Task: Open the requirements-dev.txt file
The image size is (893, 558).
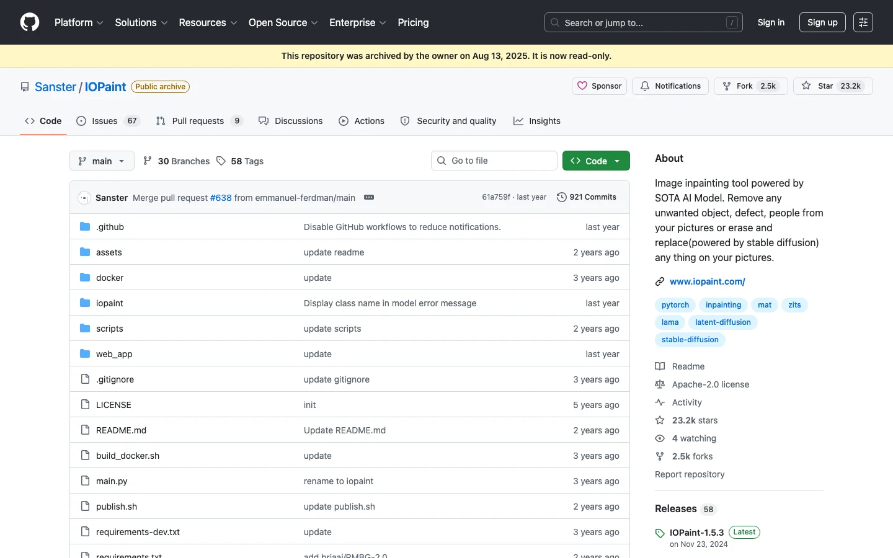Action: (x=138, y=532)
